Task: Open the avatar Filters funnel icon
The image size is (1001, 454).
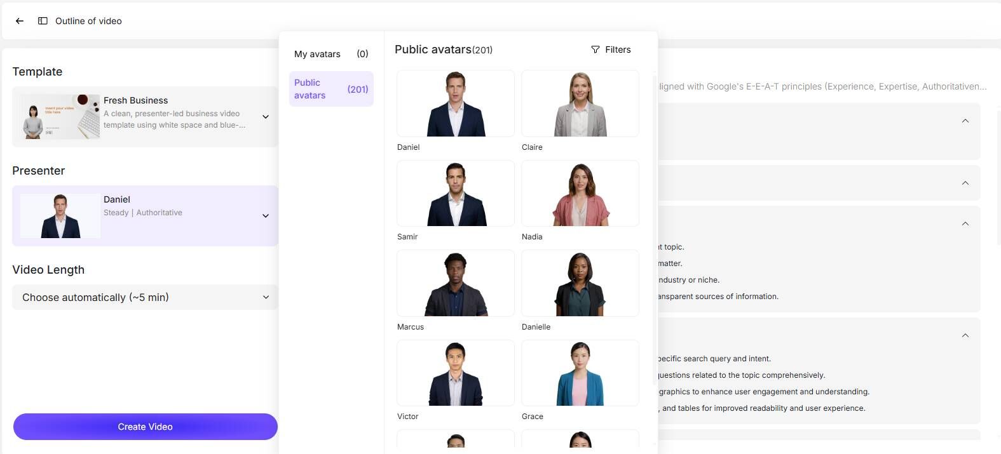Action: click(596, 50)
